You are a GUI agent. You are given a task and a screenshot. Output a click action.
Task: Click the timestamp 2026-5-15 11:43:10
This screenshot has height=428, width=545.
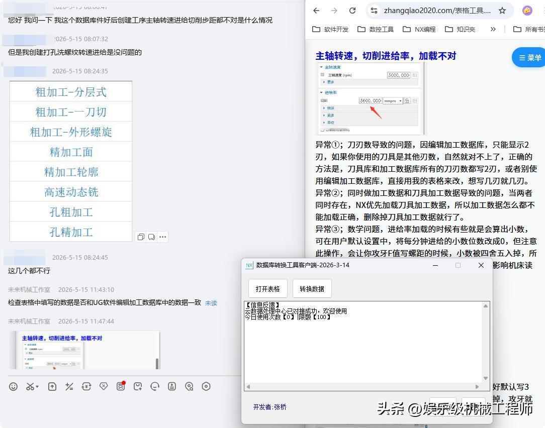click(86, 290)
